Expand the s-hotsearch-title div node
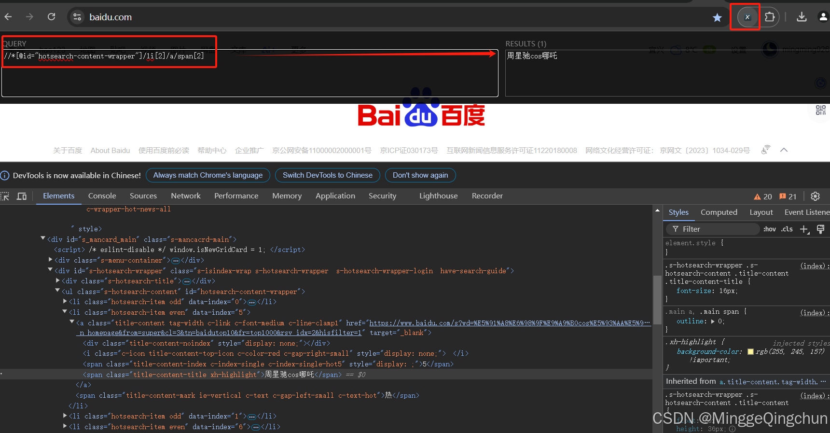The image size is (830, 433). point(58,280)
